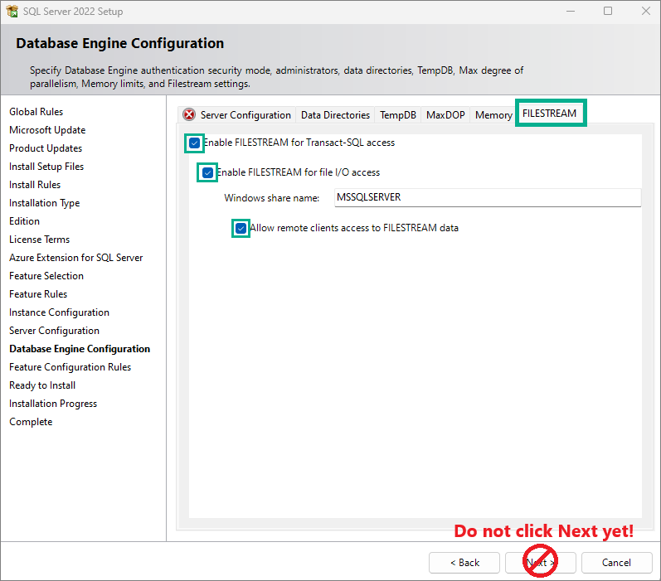Viewport: 661px width, 581px height.
Task: Open the TempDB tab
Action: point(397,115)
